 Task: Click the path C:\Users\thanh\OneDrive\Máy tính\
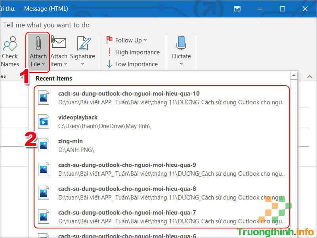pos(104,126)
